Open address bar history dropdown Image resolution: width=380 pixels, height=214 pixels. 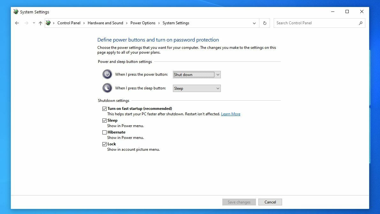254,23
